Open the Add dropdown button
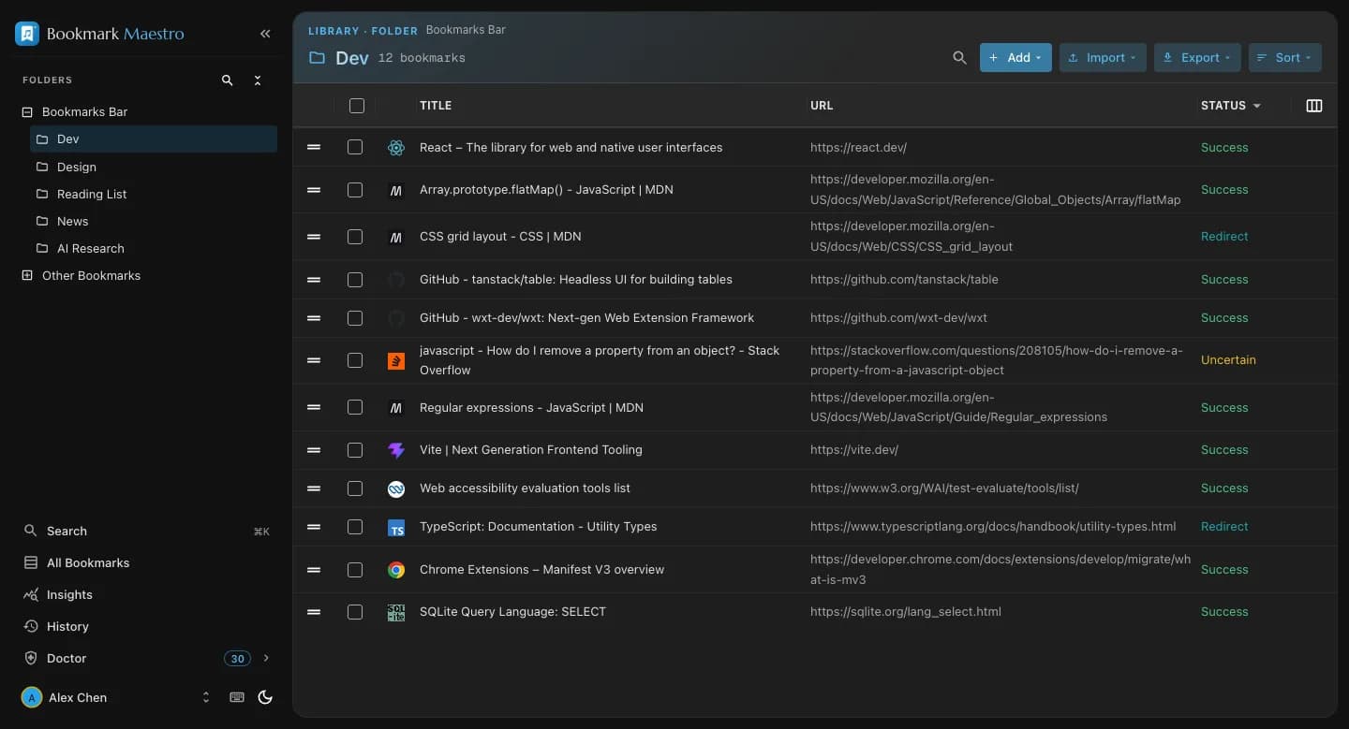1349x729 pixels. 1015,58
